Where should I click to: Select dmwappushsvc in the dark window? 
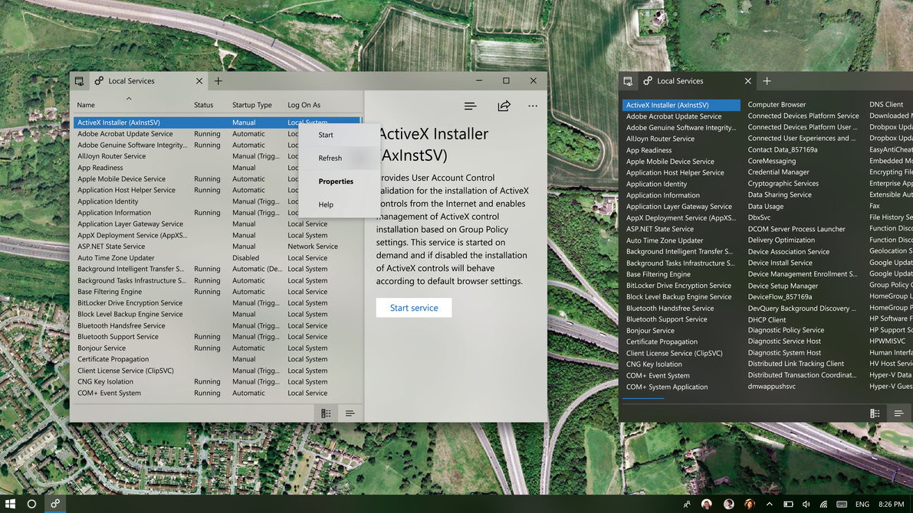click(x=771, y=386)
